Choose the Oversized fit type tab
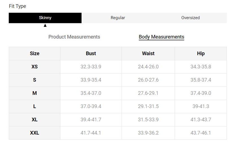 coord(190,18)
